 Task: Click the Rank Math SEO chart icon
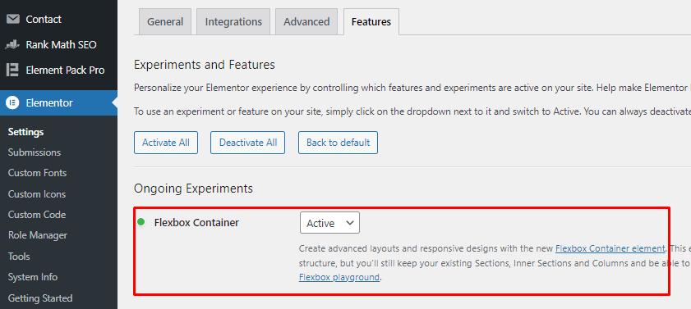tap(12, 44)
